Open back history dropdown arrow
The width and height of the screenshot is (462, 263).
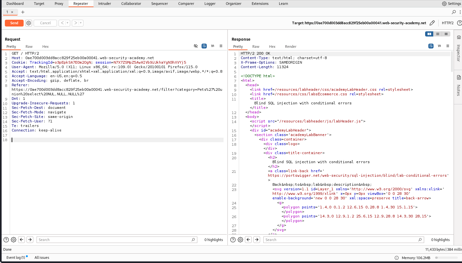68,23
